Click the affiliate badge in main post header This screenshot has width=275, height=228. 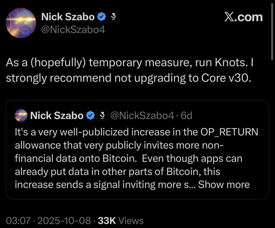click(x=113, y=17)
